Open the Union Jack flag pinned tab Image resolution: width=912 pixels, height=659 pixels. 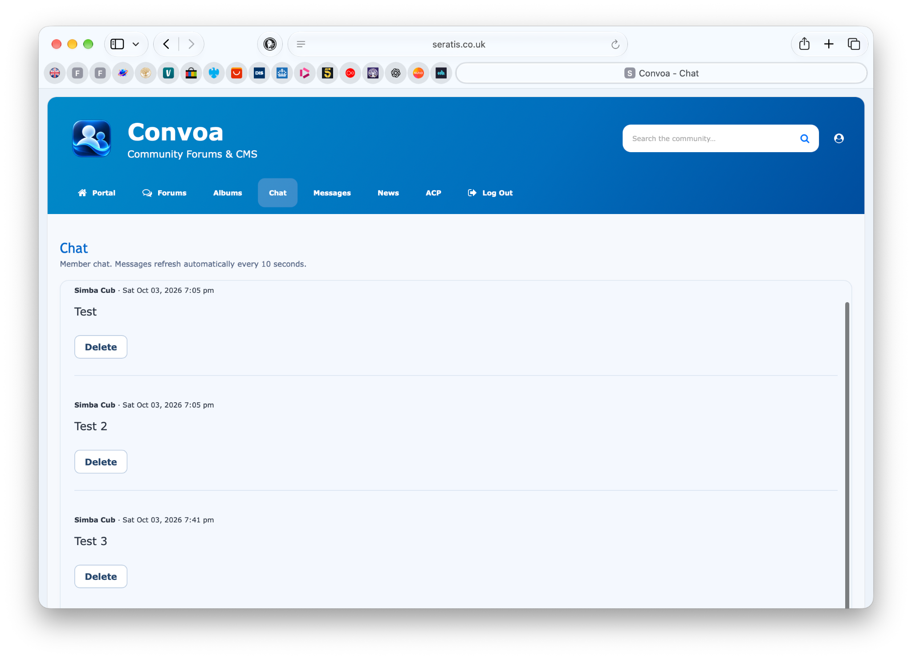55,73
